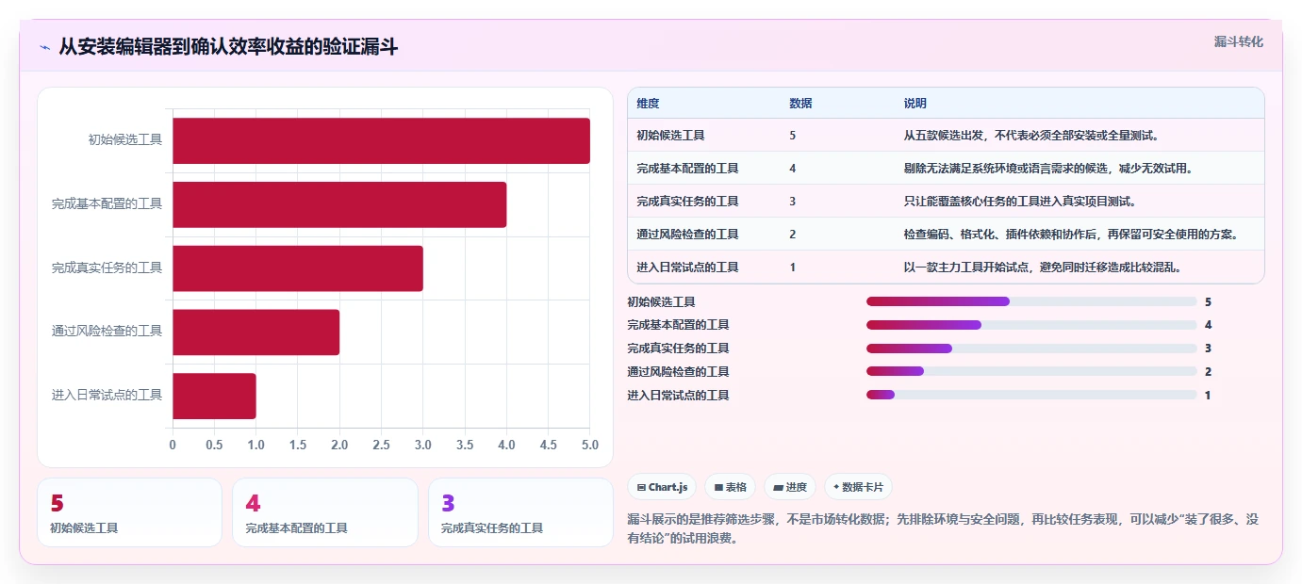Click the x-axis tick label 5.0
This screenshot has height=584, width=1302.
coord(590,445)
